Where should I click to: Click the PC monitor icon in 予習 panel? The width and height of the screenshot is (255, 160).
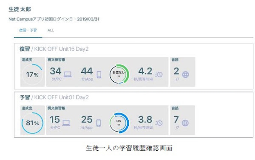coord(66,122)
